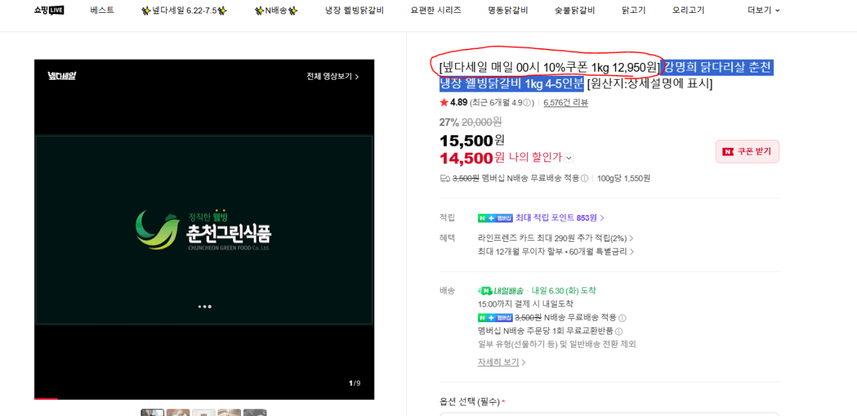Click the struck-through 20,000원 price
This screenshot has width=857, height=416.
coord(481,122)
